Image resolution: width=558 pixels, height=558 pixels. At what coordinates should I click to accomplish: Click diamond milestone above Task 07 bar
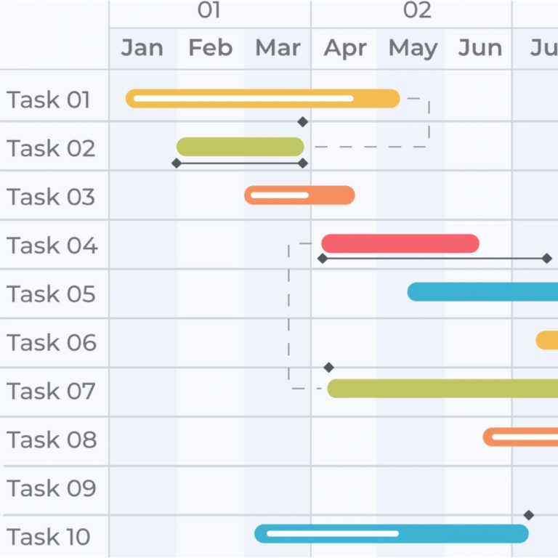click(328, 368)
